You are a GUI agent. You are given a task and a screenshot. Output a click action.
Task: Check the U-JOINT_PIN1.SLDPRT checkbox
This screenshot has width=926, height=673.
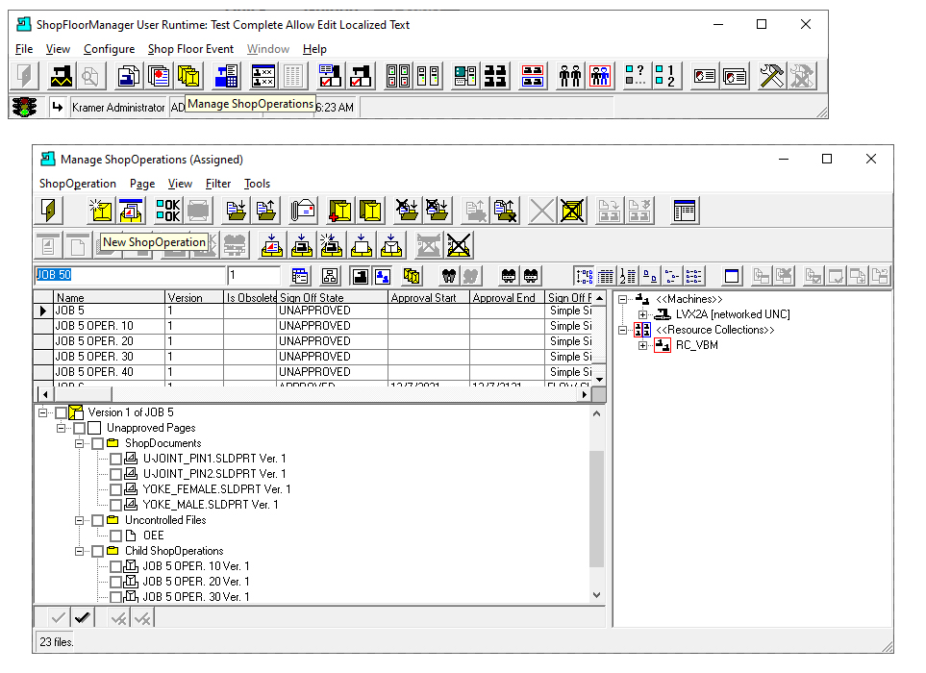tap(115, 459)
